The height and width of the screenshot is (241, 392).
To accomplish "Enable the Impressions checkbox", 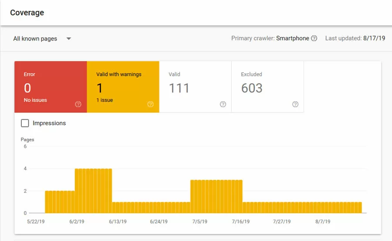I will (x=25, y=123).
